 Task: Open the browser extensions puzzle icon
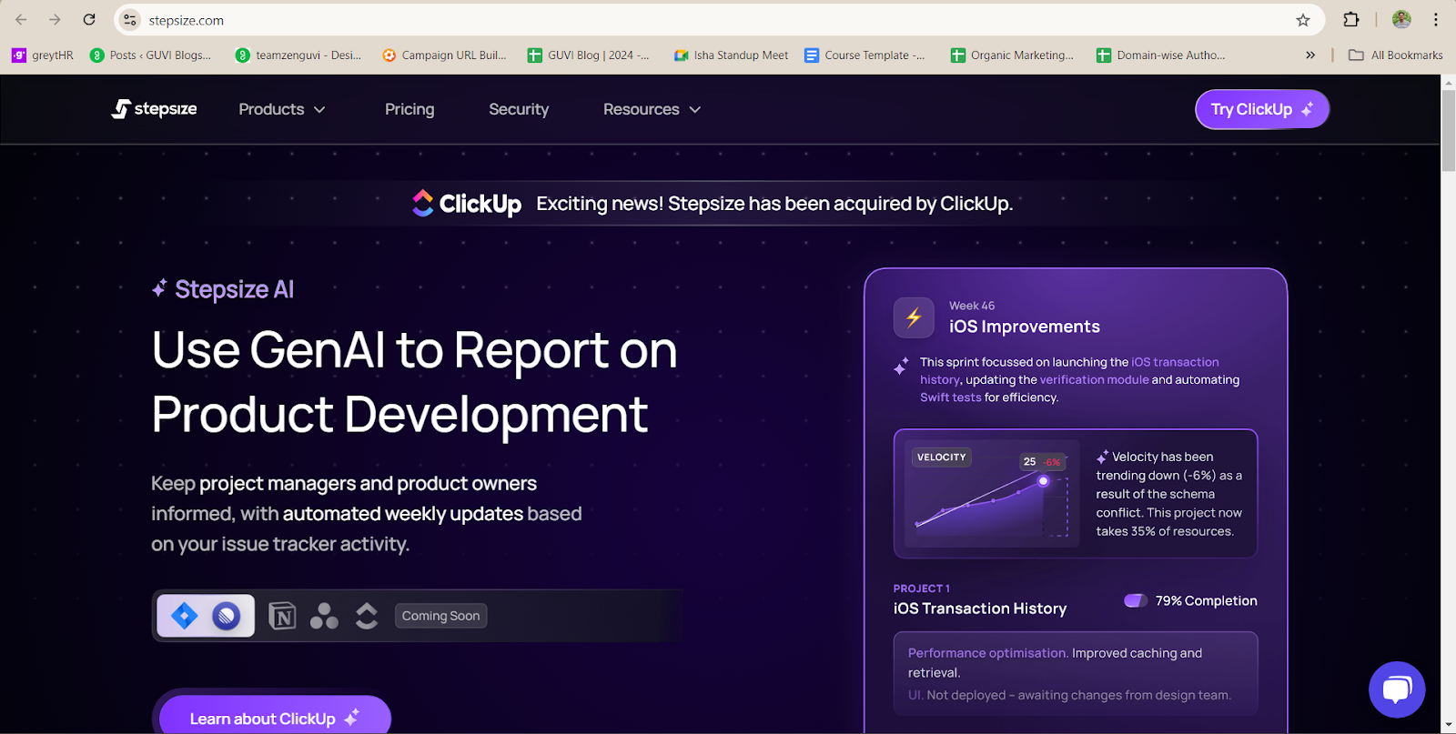coord(1351,19)
